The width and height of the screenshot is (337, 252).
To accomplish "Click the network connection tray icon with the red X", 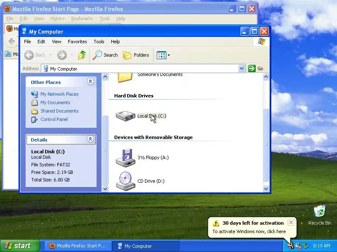I will [x=298, y=246].
